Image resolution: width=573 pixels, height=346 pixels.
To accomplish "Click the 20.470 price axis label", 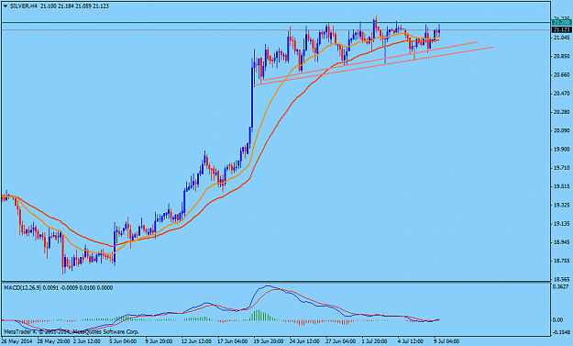I will pyautogui.click(x=562, y=94).
